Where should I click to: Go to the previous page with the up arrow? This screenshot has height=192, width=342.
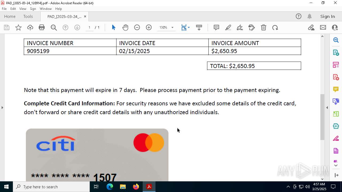click(65, 27)
